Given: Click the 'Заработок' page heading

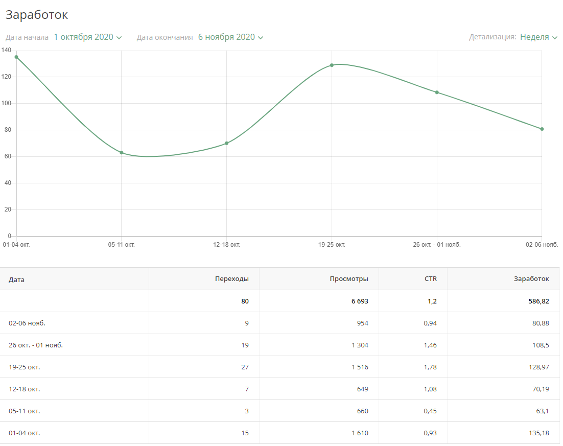Looking at the screenshot, I should click(37, 15).
